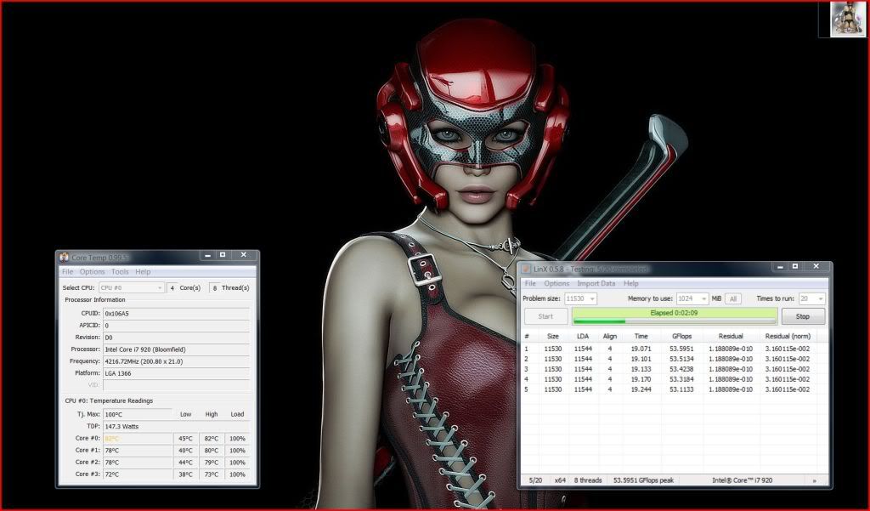Open the Select CPU dropdown
870x511 pixels.
pos(132,287)
